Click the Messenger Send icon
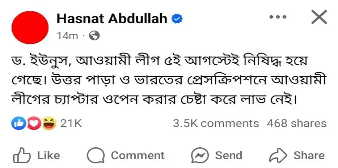Viewport: 338px width, 168px height. (x=200, y=155)
